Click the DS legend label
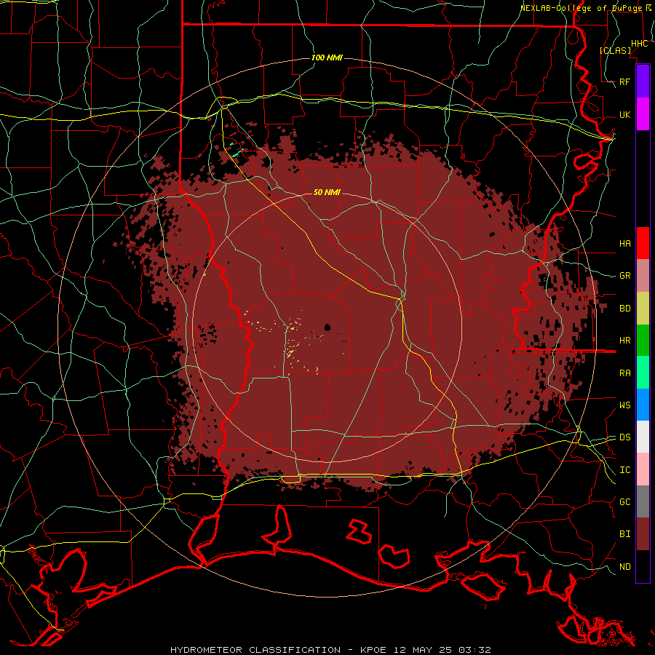The height and width of the screenshot is (655, 655). 624,437
